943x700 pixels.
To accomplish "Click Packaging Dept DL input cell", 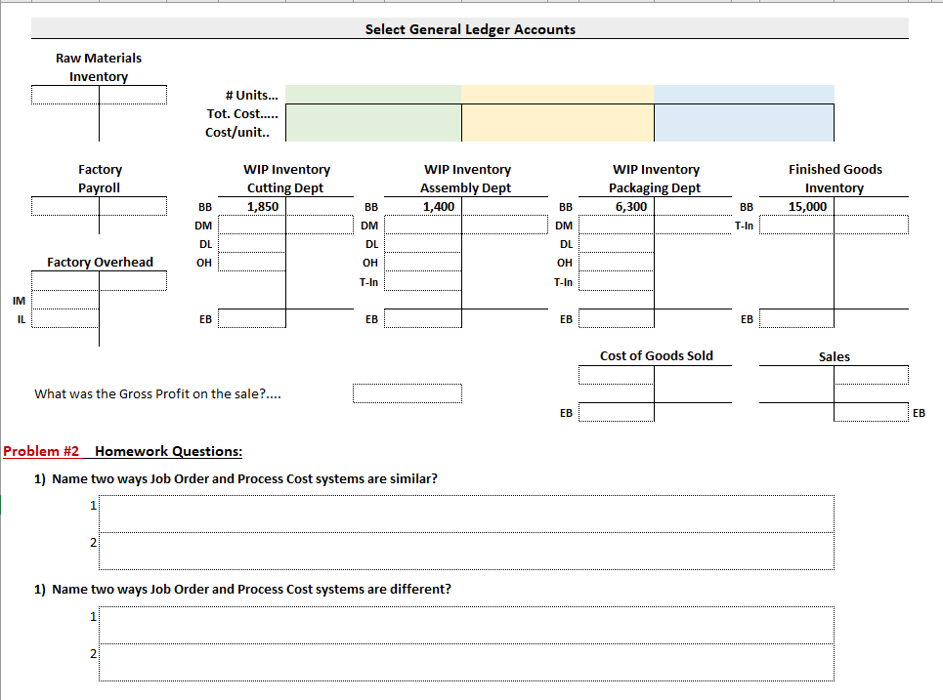I will pos(617,244).
